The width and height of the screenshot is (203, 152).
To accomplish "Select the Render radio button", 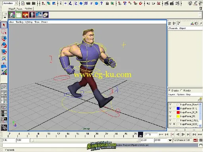I will point(181,90).
